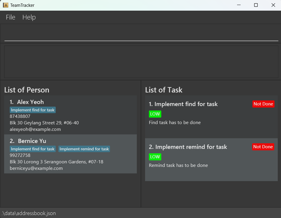This screenshot has width=281, height=218.
Task: Click the result display box
Action: (141, 62)
